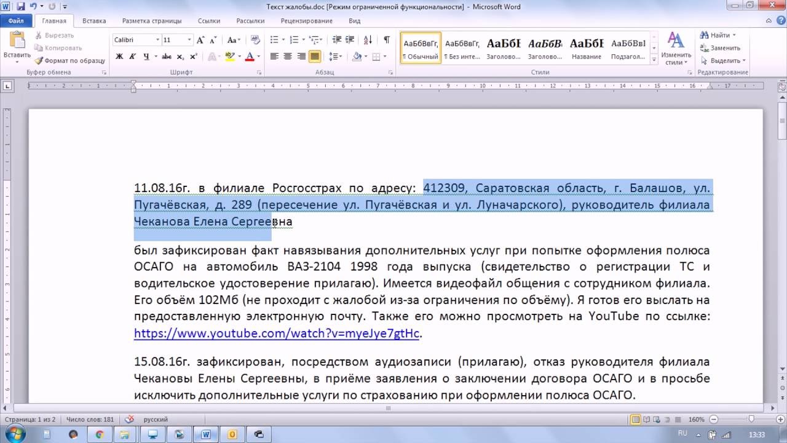The image size is (787, 443).
Task: Open the font size 11 dropdown
Action: tap(189, 40)
